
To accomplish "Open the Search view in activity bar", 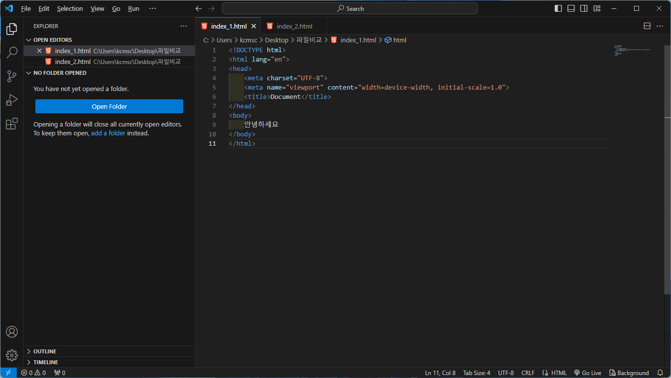I will (x=12, y=53).
